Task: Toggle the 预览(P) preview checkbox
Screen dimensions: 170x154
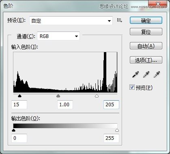Action: pos(132,87)
